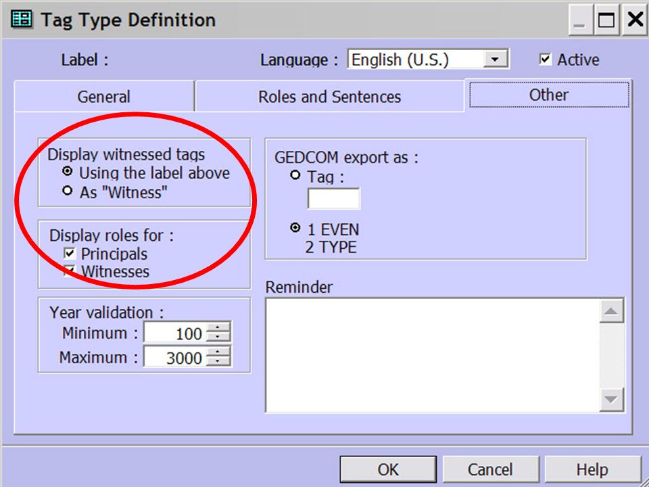This screenshot has width=649, height=487.
Task: Open Help for this dialog
Action: coord(592,469)
